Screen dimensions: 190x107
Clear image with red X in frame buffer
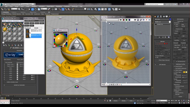(146, 20)
